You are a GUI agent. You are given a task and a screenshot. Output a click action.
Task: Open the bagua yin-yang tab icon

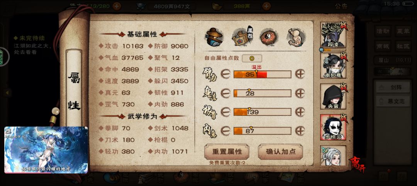(269, 37)
